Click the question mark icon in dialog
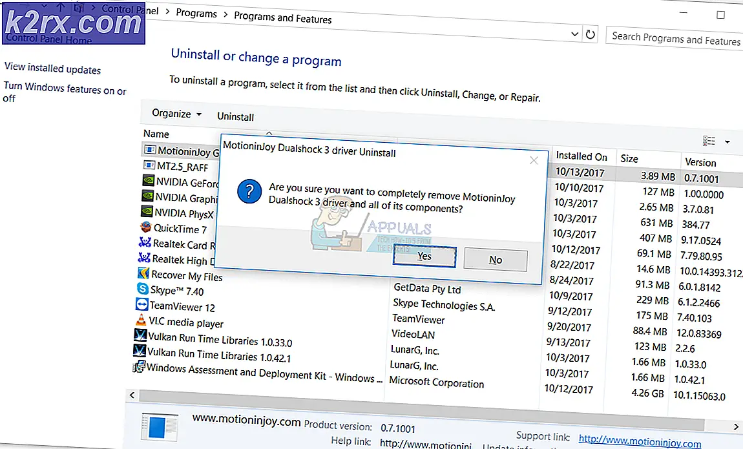The image size is (743, 449). tap(249, 191)
